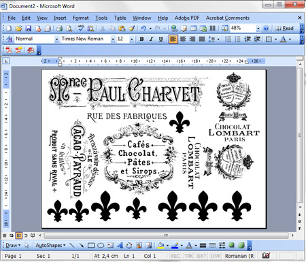Image resolution: width=306 pixels, height=262 pixels.
Task: Toggle Bold formatting
Action: tap(142, 39)
